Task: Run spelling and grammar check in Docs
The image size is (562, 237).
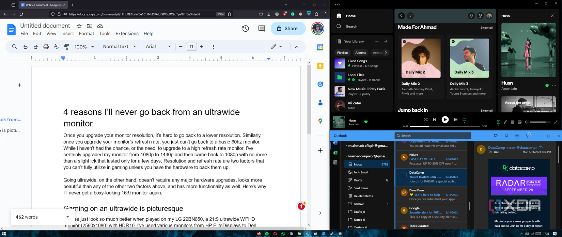Action: (x=56, y=47)
